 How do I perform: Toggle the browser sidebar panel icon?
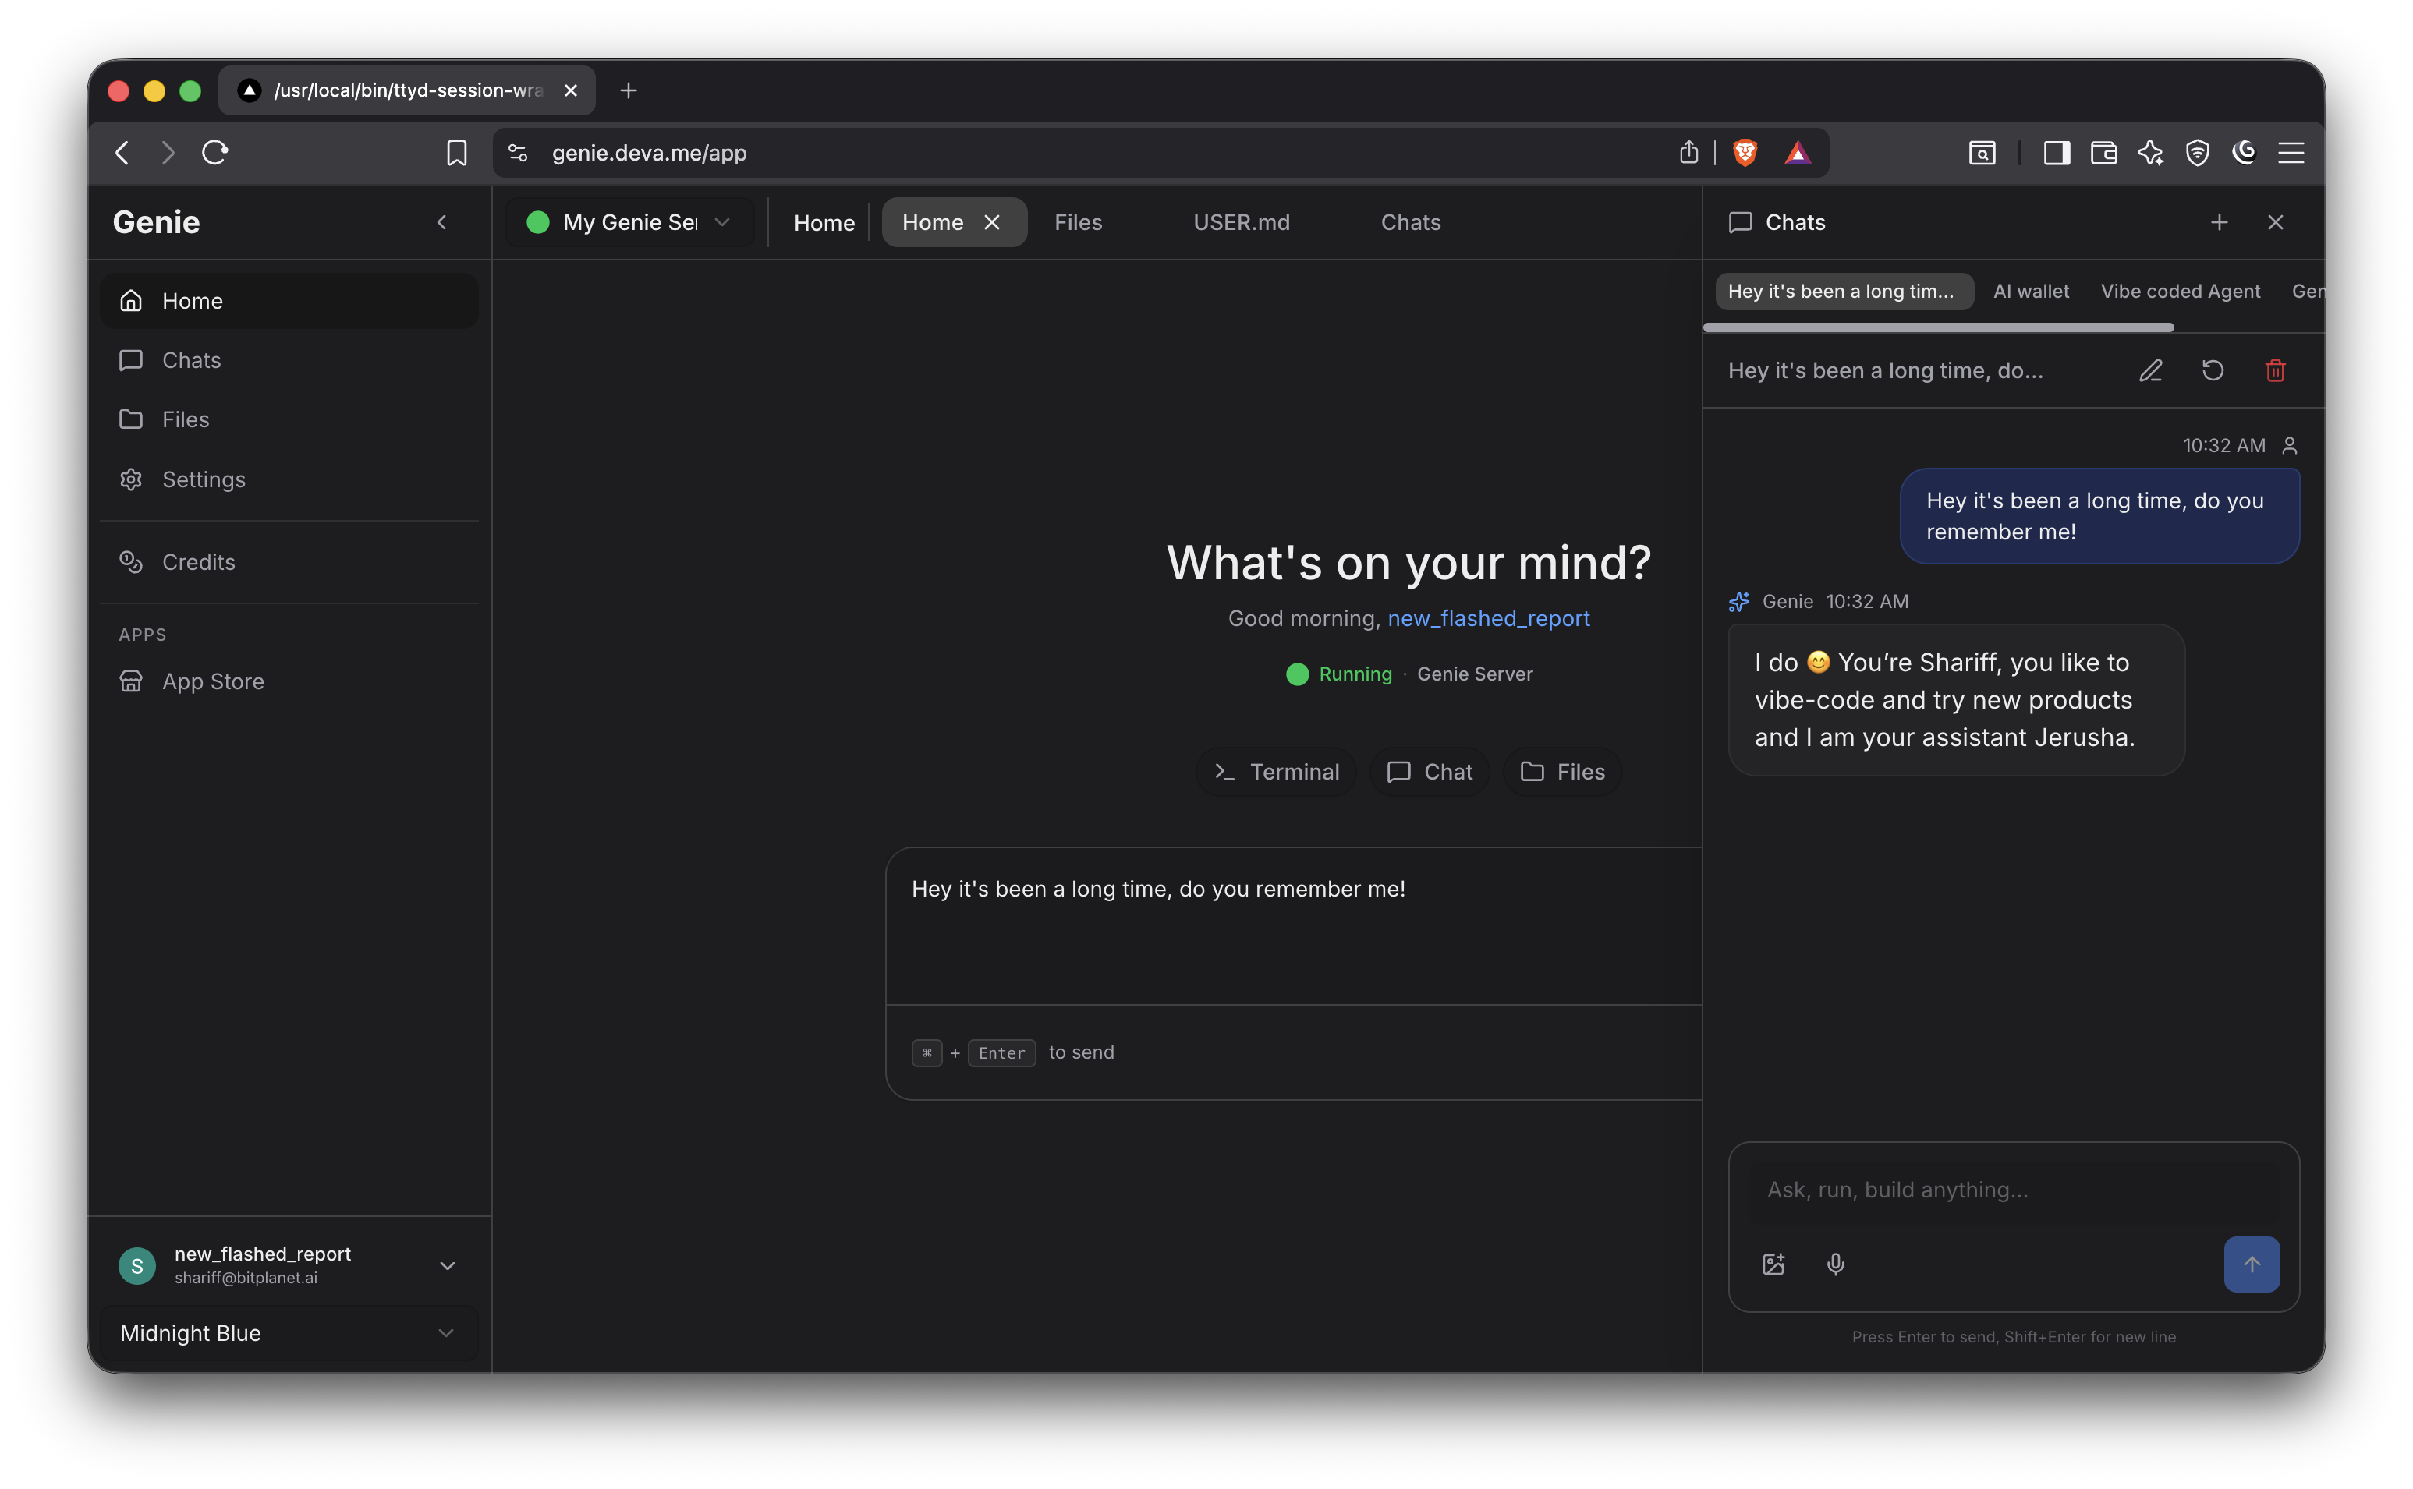click(2057, 153)
